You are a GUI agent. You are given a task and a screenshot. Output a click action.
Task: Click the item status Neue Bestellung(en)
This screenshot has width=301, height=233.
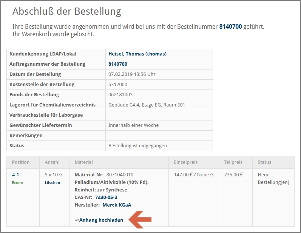point(273,179)
